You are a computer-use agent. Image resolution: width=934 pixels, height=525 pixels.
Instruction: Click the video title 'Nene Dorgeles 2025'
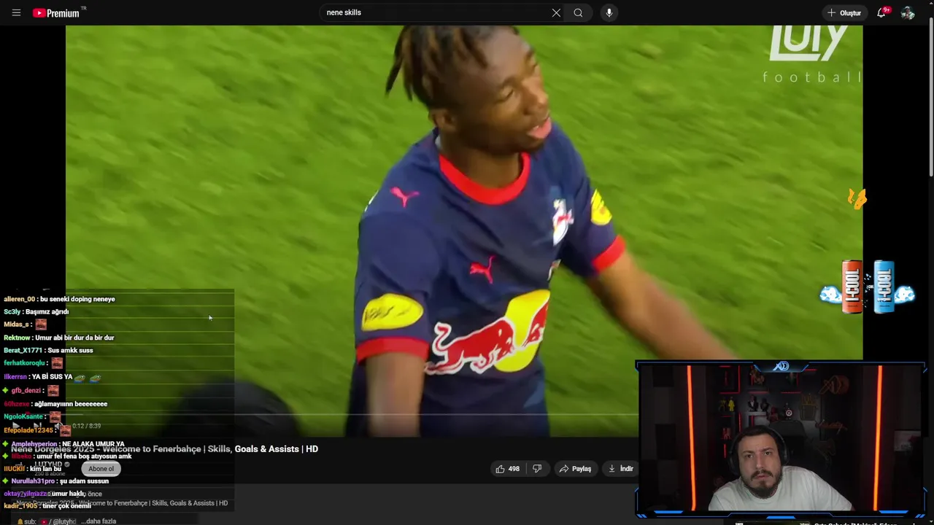coord(164,449)
